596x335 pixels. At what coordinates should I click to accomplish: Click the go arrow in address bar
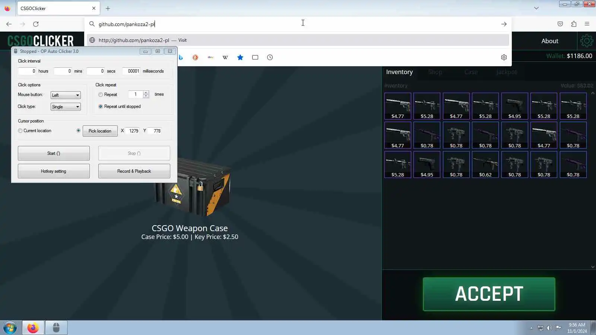click(x=504, y=24)
